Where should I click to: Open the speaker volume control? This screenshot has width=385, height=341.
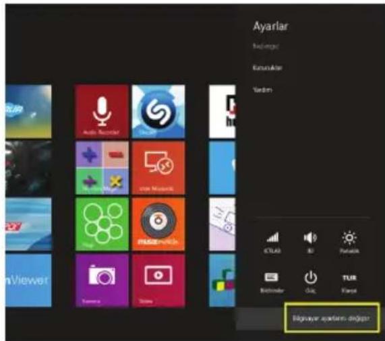click(x=310, y=242)
